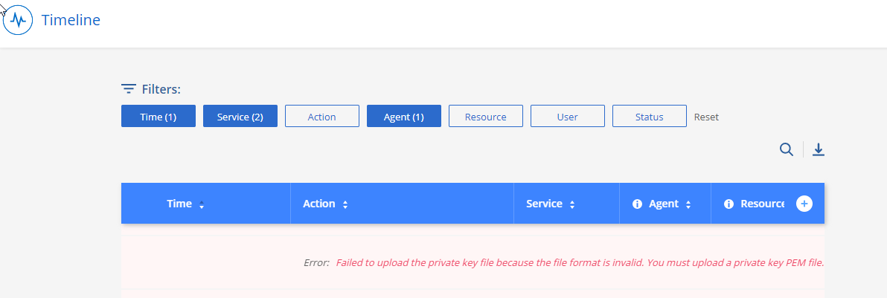Click the plus icon to add columns
Image resolution: width=887 pixels, height=298 pixels.
point(804,204)
